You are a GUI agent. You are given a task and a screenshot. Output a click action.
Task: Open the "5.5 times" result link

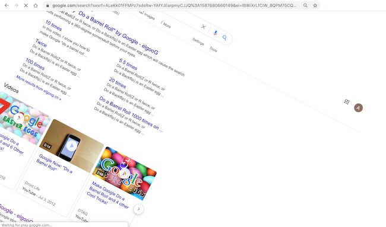(x=128, y=64)
